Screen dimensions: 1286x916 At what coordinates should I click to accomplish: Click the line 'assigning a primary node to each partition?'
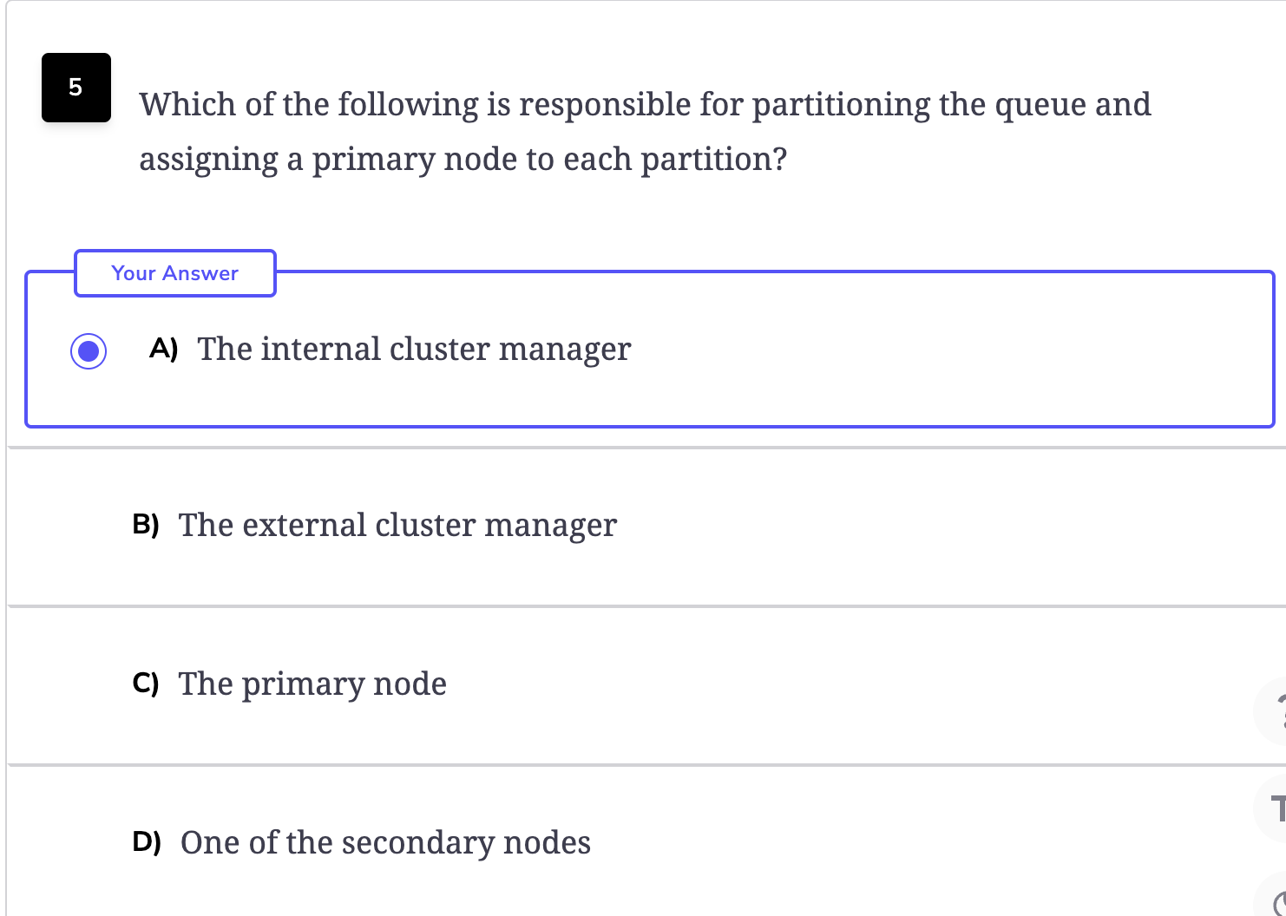click(x=463, y=160)
